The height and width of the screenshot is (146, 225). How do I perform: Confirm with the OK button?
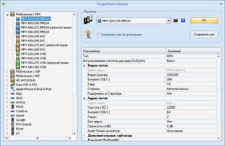[204, 20]
